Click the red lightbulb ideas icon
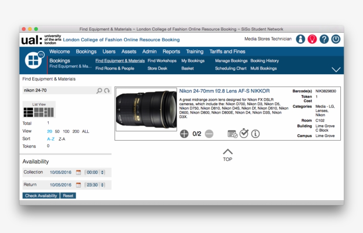The height and width of the screenshot is (233, 363). [x=312, y=39]
